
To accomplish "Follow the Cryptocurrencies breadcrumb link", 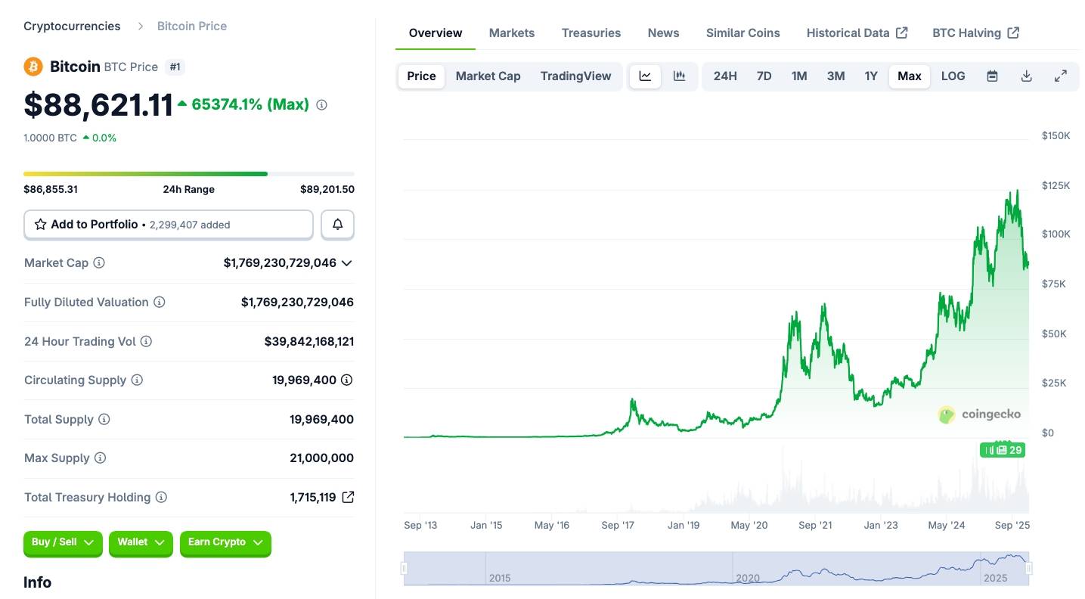I will (72, 26).
